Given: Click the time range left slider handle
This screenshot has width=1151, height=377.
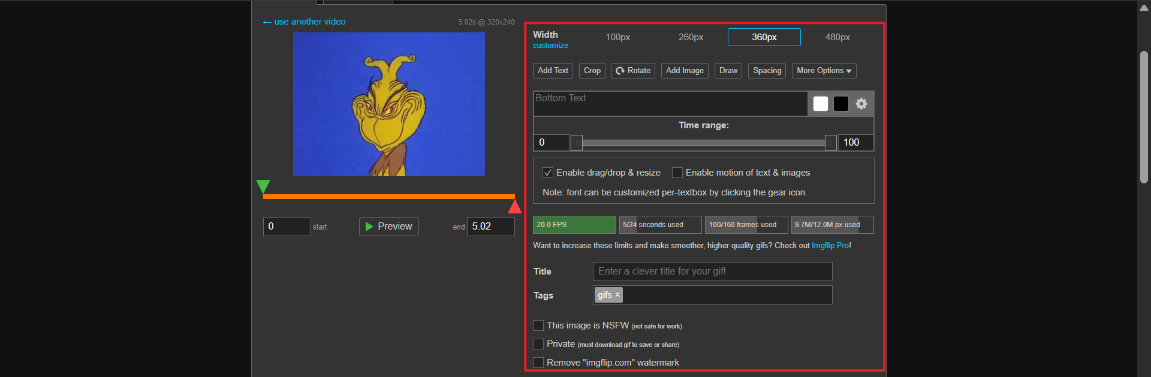Looking at the screenshot, I should [x=576, y=143].
